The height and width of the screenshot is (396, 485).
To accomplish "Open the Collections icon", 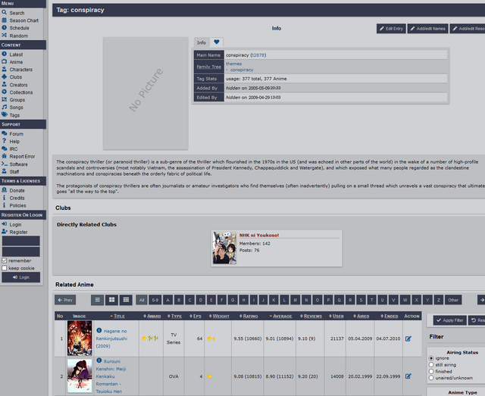I will coord(4,92).
